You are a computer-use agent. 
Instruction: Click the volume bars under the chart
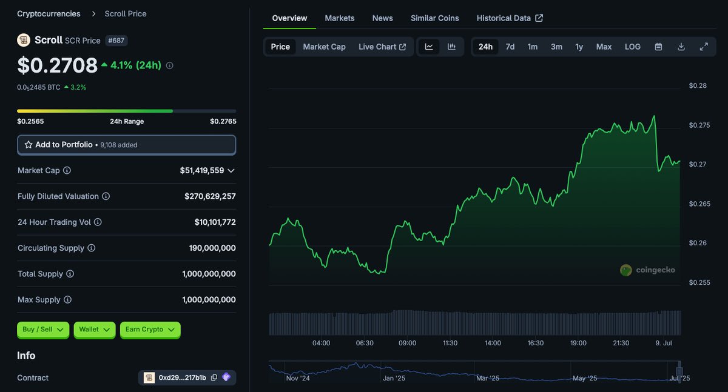tap(474, 323)
